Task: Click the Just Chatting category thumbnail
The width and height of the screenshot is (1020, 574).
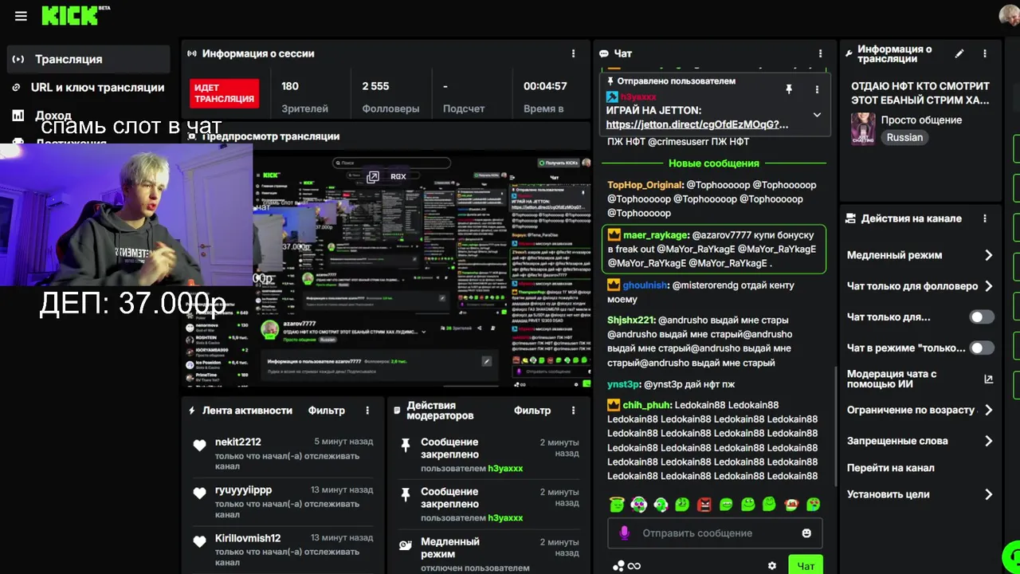Action: pos(863,128)
